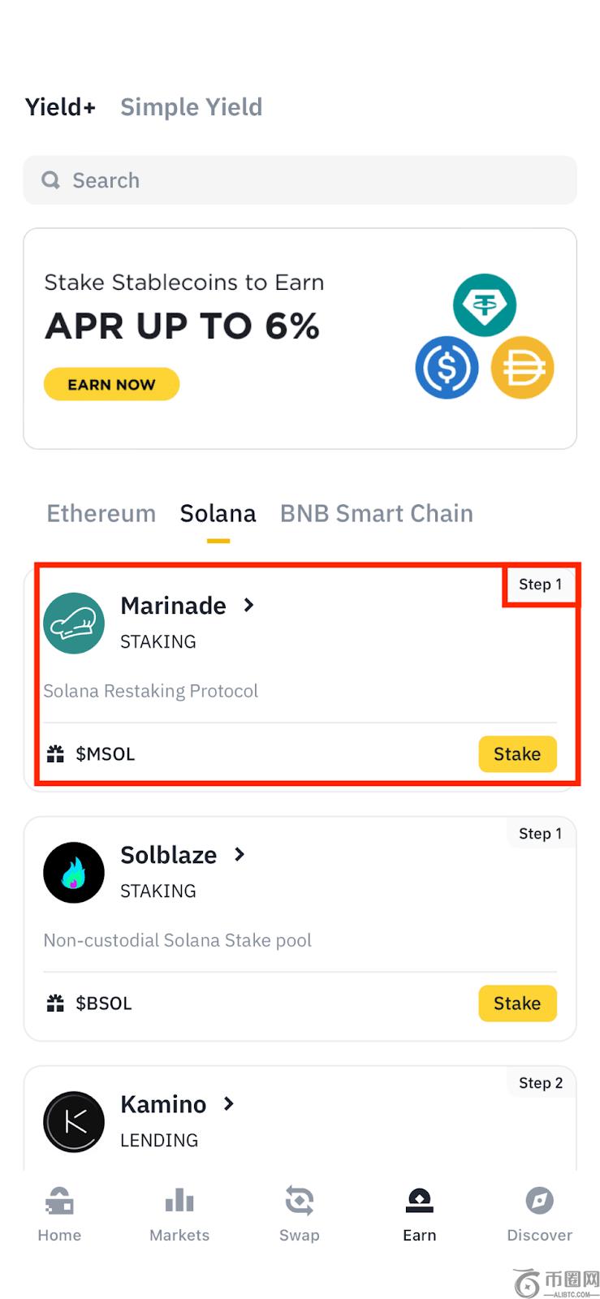Select the Ethereum network tab
This screenshot has height=1299, width=600.
[x=101, y=513]
